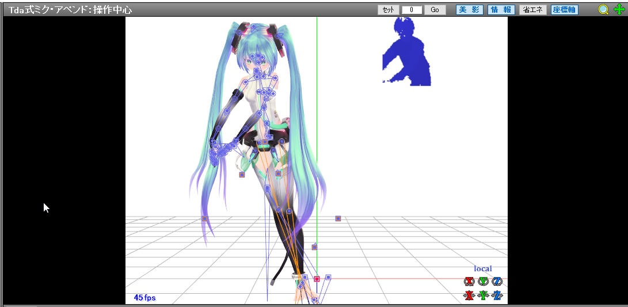Toggle the 省エネ power-saving button
The width and height of the screenshot is (628, 307).
(x=533, y=10)
